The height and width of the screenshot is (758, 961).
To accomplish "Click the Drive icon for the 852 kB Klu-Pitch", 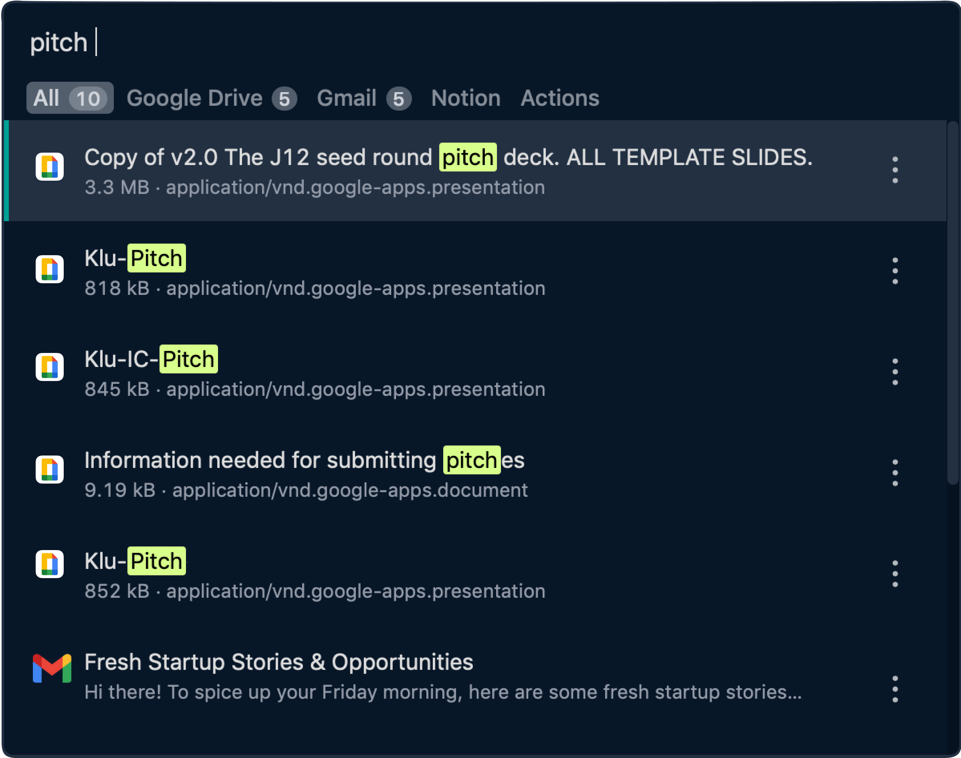I will coord(50,564).
